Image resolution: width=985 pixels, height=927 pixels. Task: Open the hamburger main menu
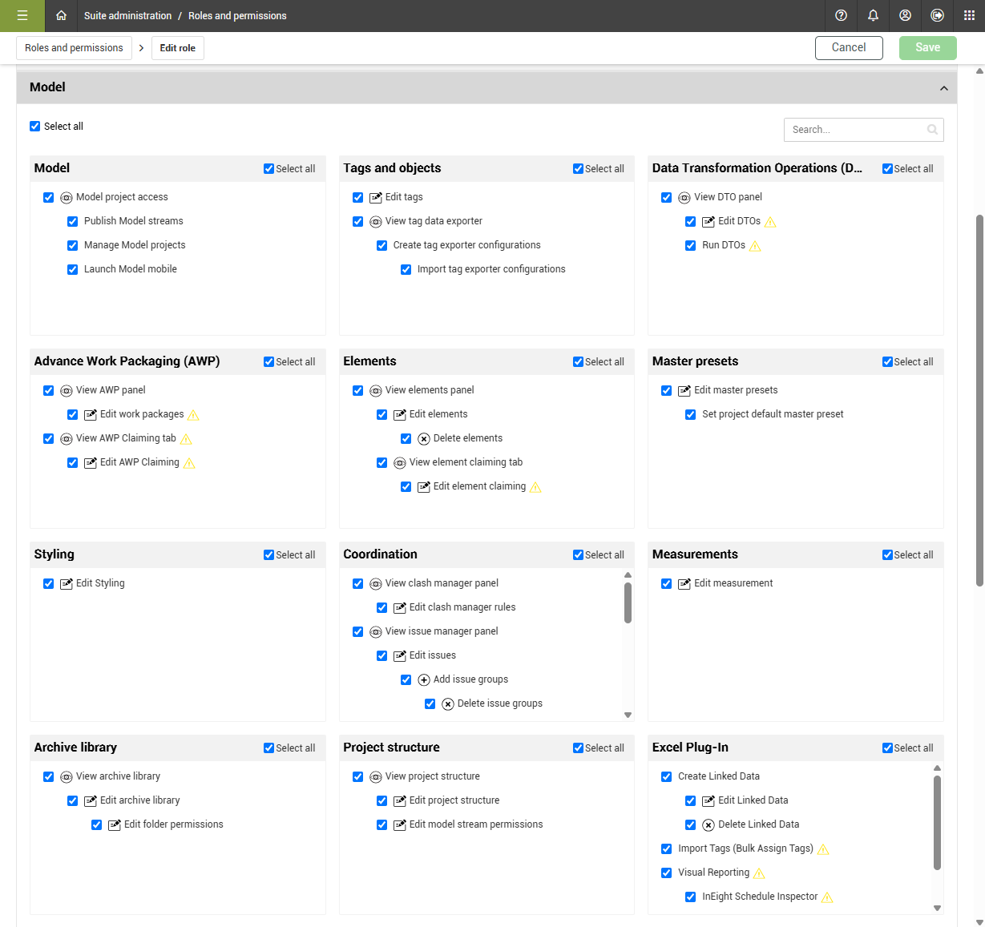pyautogui.click(x=22, y=15)
